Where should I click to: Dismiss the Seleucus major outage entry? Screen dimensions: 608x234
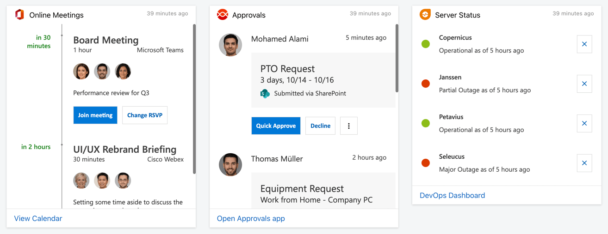tap(584, 163)
